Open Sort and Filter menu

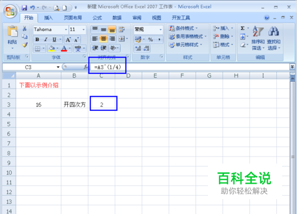[258, 38]
